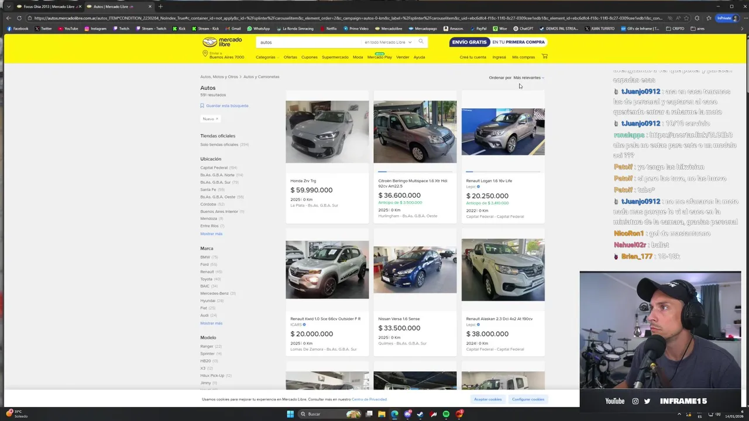Screen dimensions: 749x421
Task: Open the YouTube bookmark
Action: [x=68, y=28]
